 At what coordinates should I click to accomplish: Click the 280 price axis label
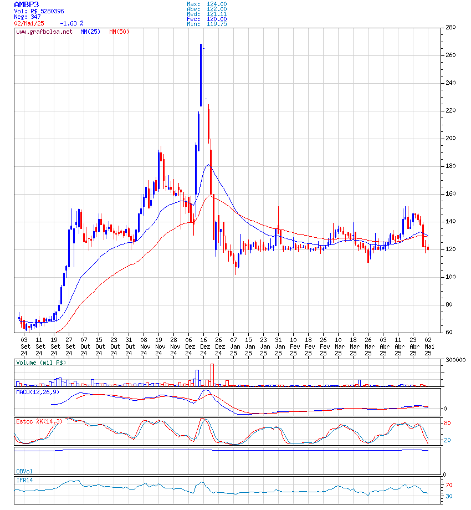click(x=450, y=27)
